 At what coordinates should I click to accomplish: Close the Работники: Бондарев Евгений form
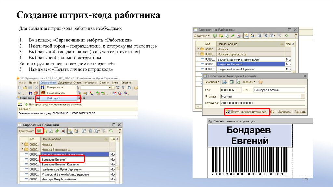click(305, 76)
